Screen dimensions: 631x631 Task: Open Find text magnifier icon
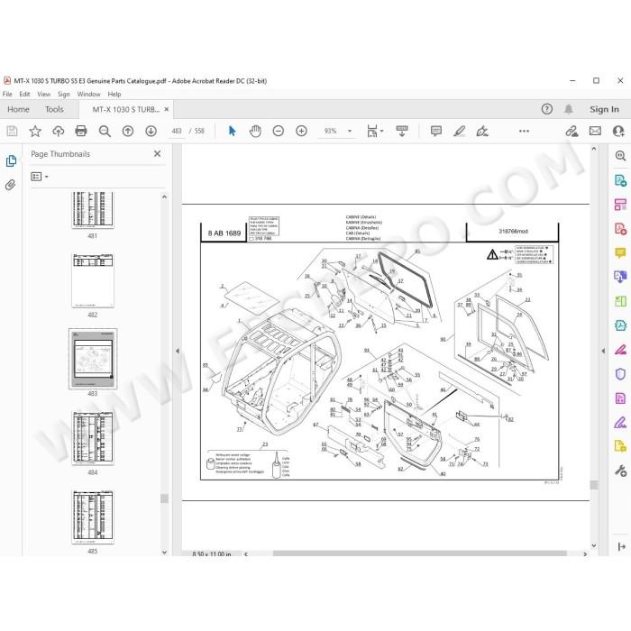pos(105,132)
